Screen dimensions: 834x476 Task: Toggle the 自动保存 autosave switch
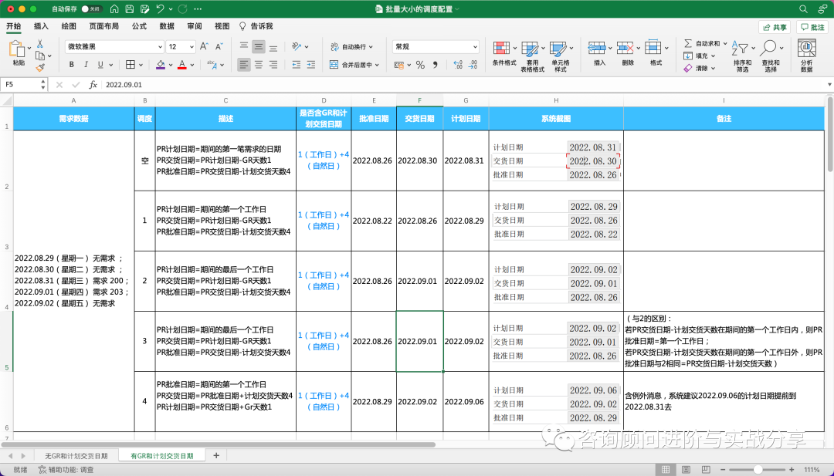pos(91,9)
